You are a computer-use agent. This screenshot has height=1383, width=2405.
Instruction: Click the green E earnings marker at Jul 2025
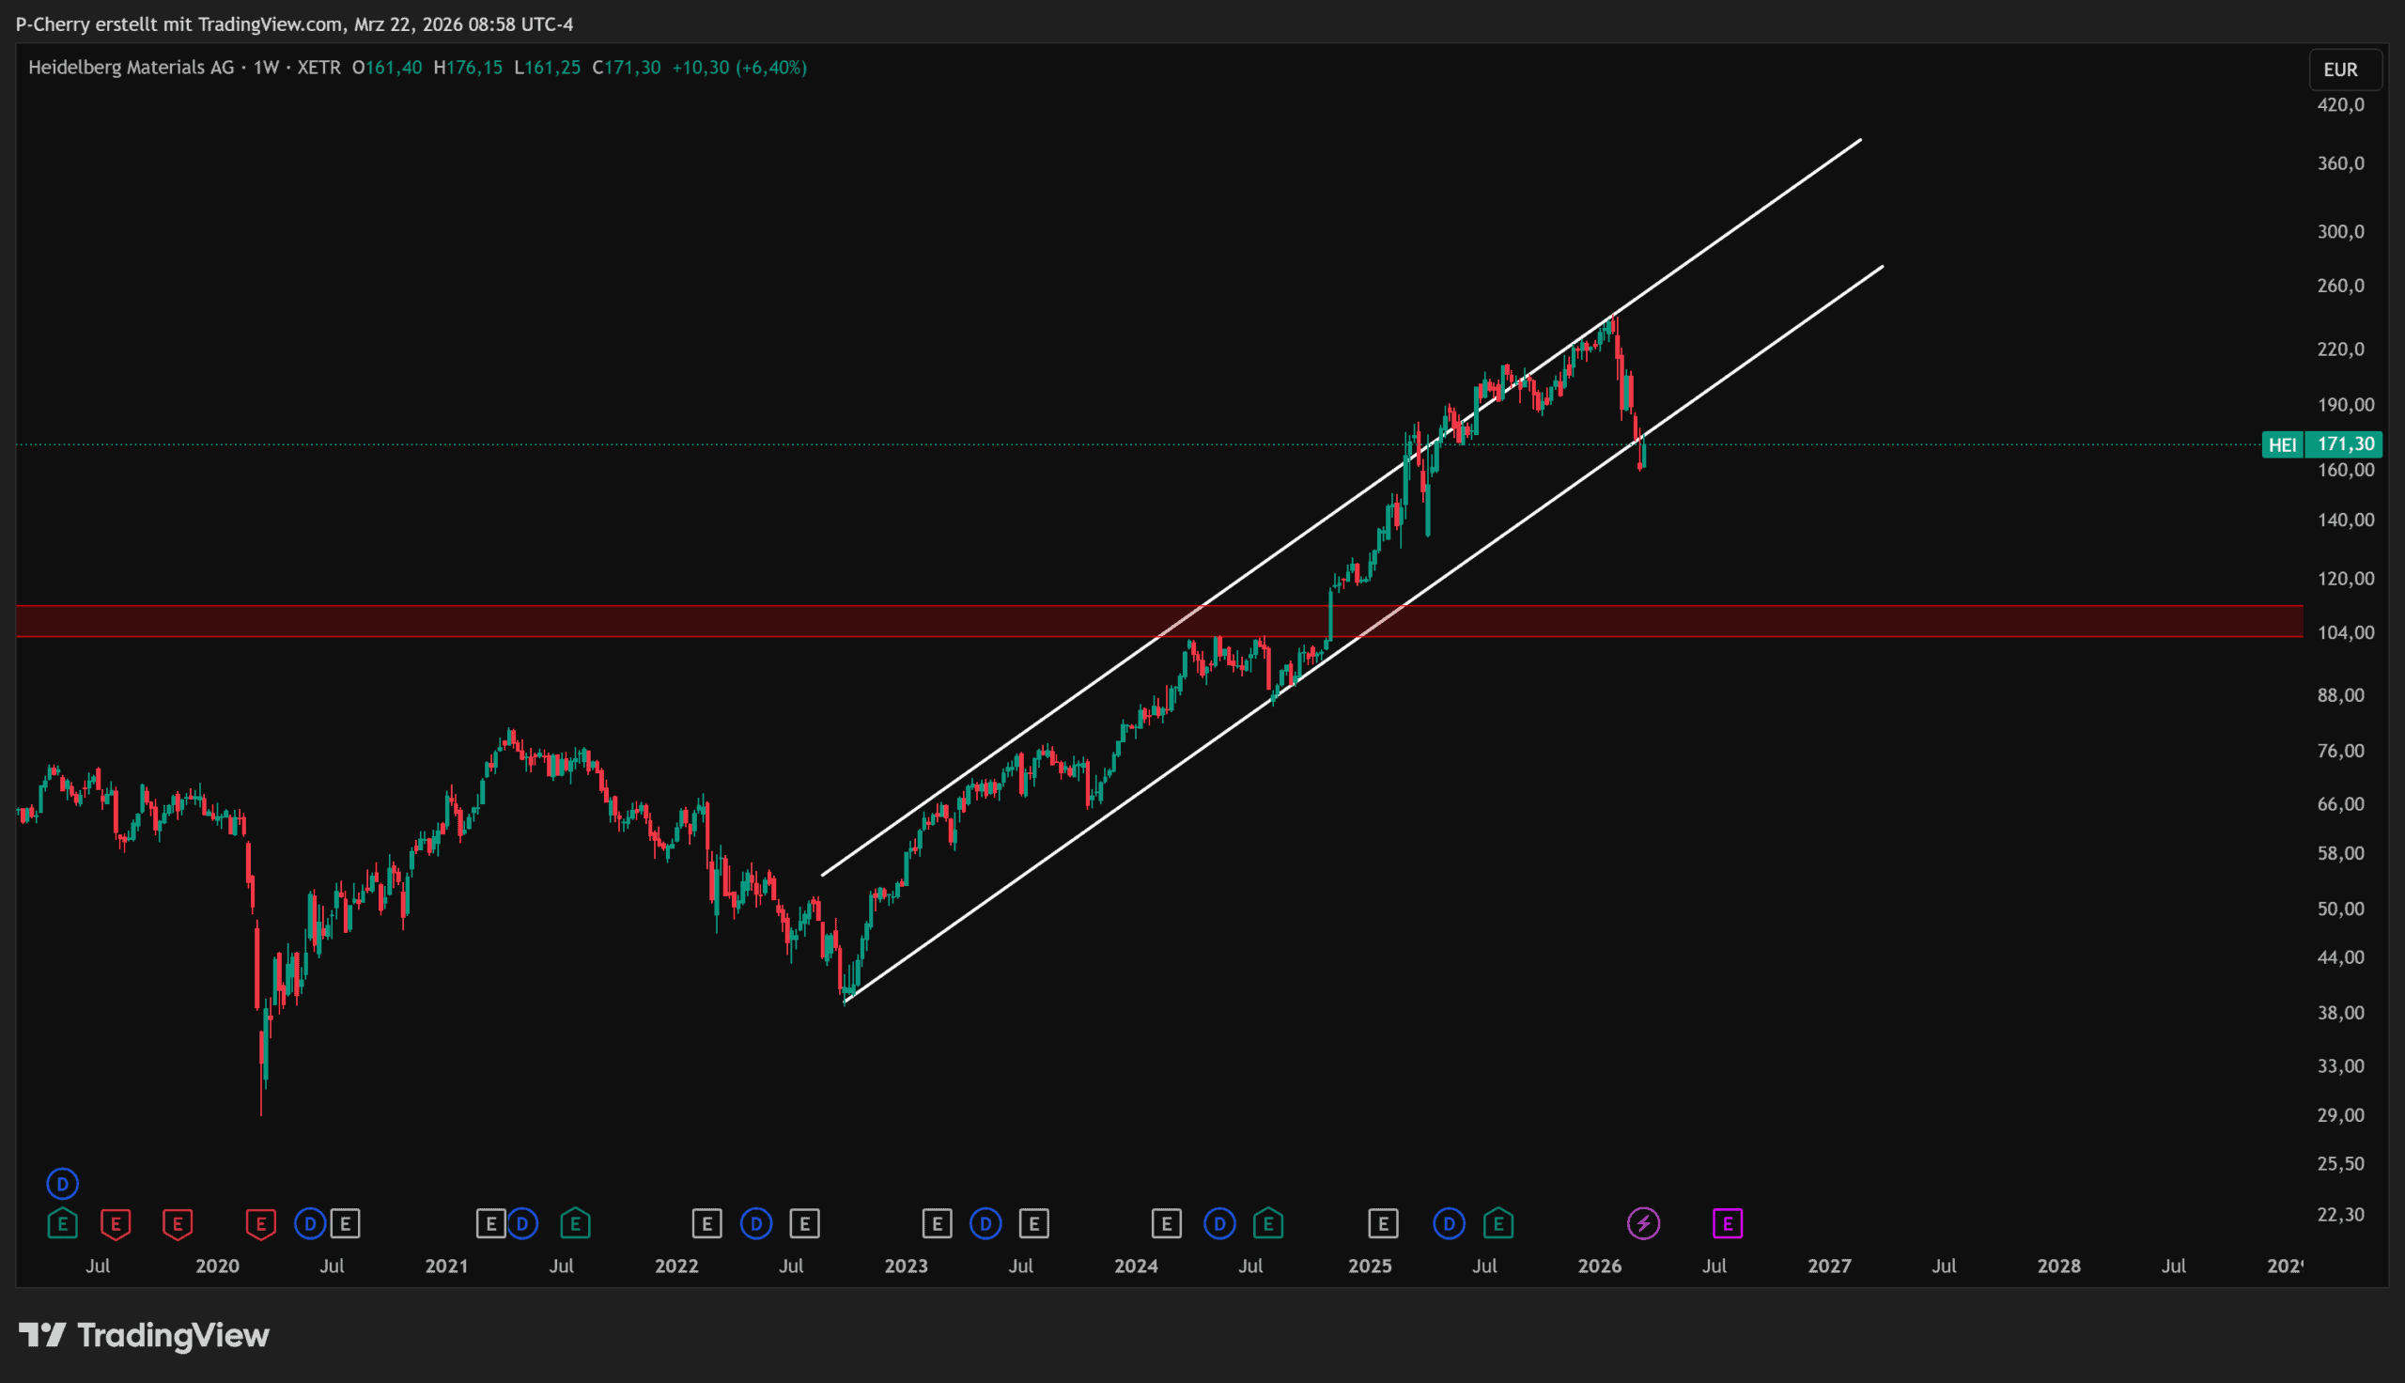click(1498, 1223)
